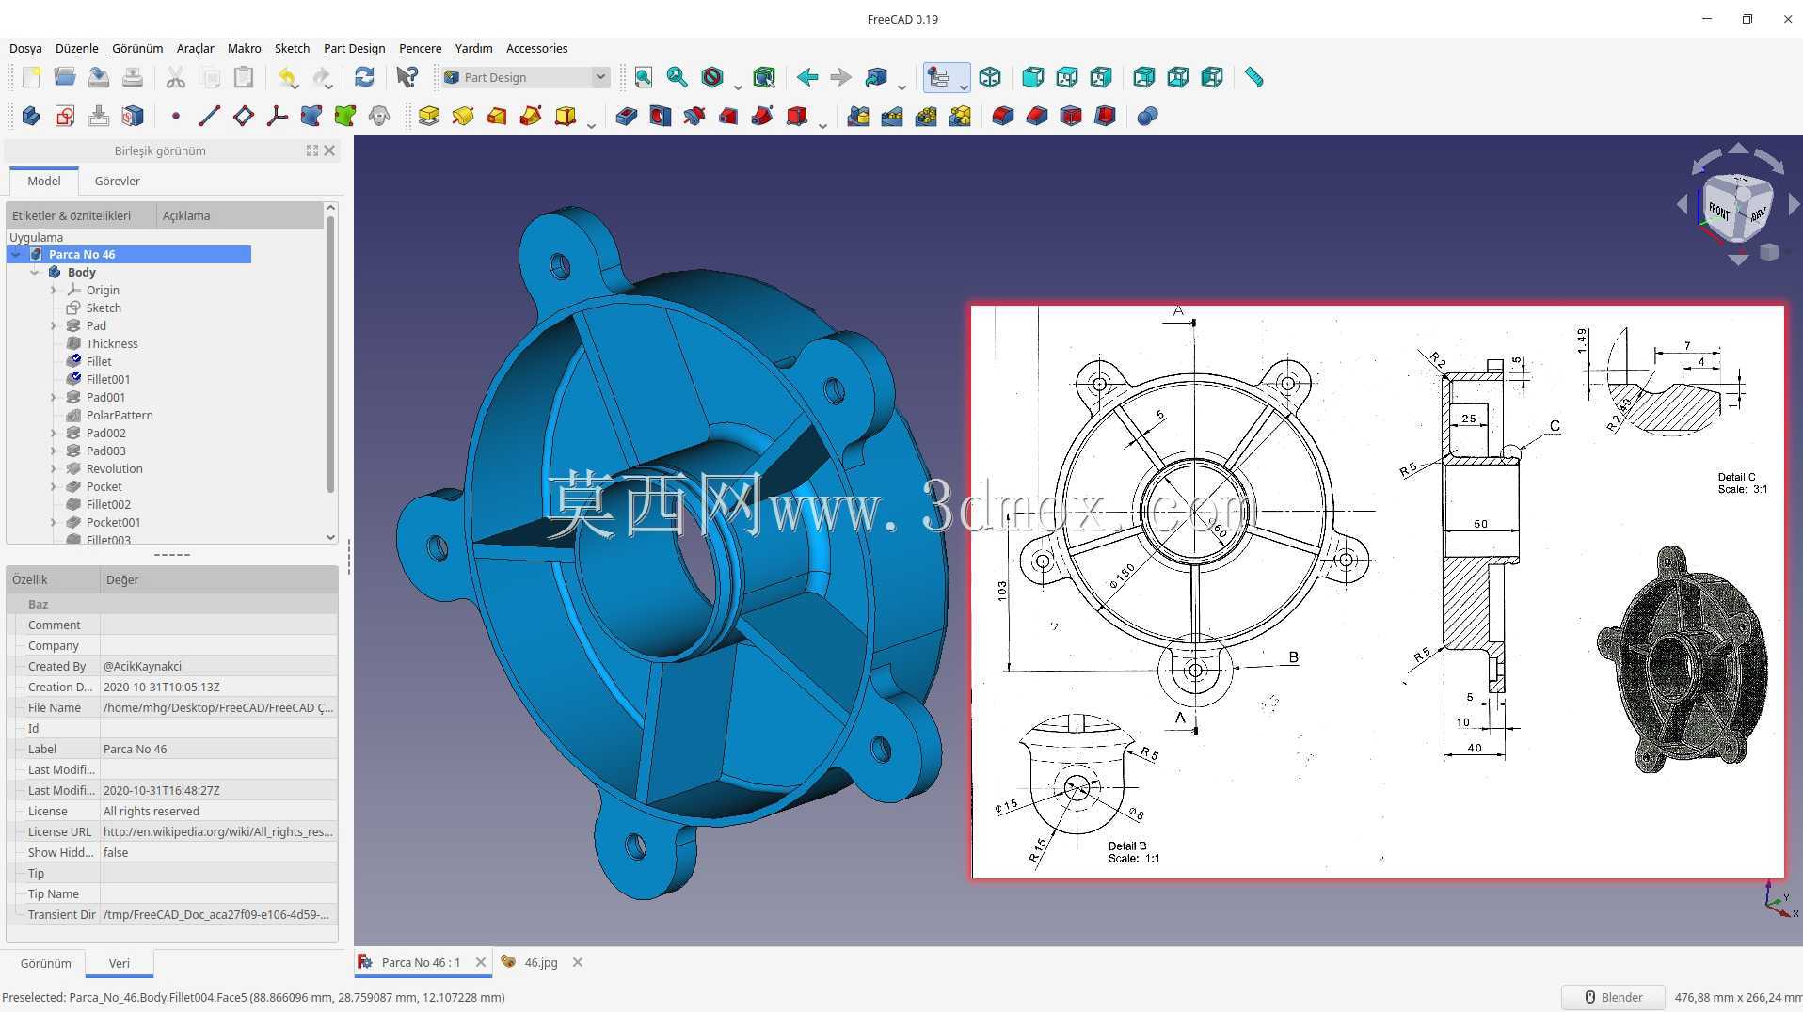Click the Label value field 'Parca No 46'
The image size is (1803, 1012).
click(218, 749)
